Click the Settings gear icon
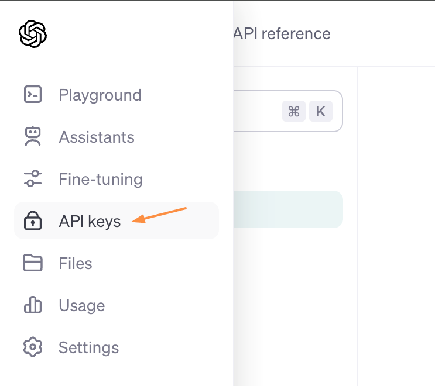The height and width of the screenshot is (386, 435). pyautogui.click(x=33, y=347)
